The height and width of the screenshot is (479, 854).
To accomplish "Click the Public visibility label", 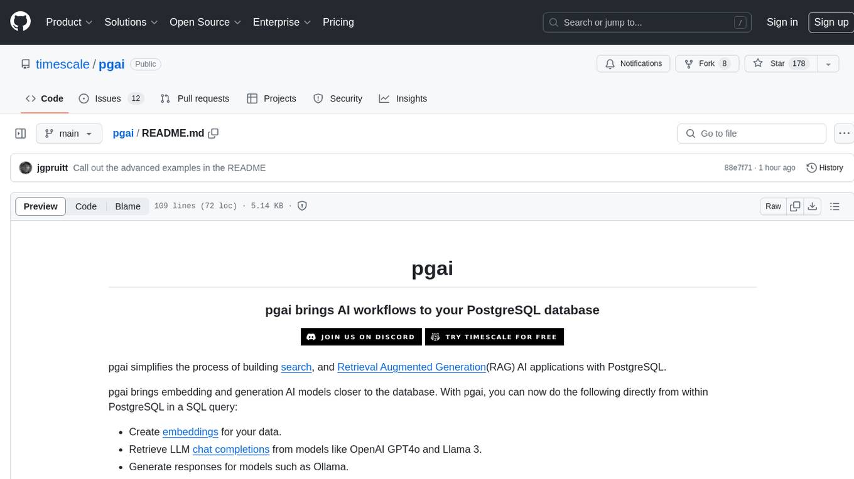I will tap(146, 64).
